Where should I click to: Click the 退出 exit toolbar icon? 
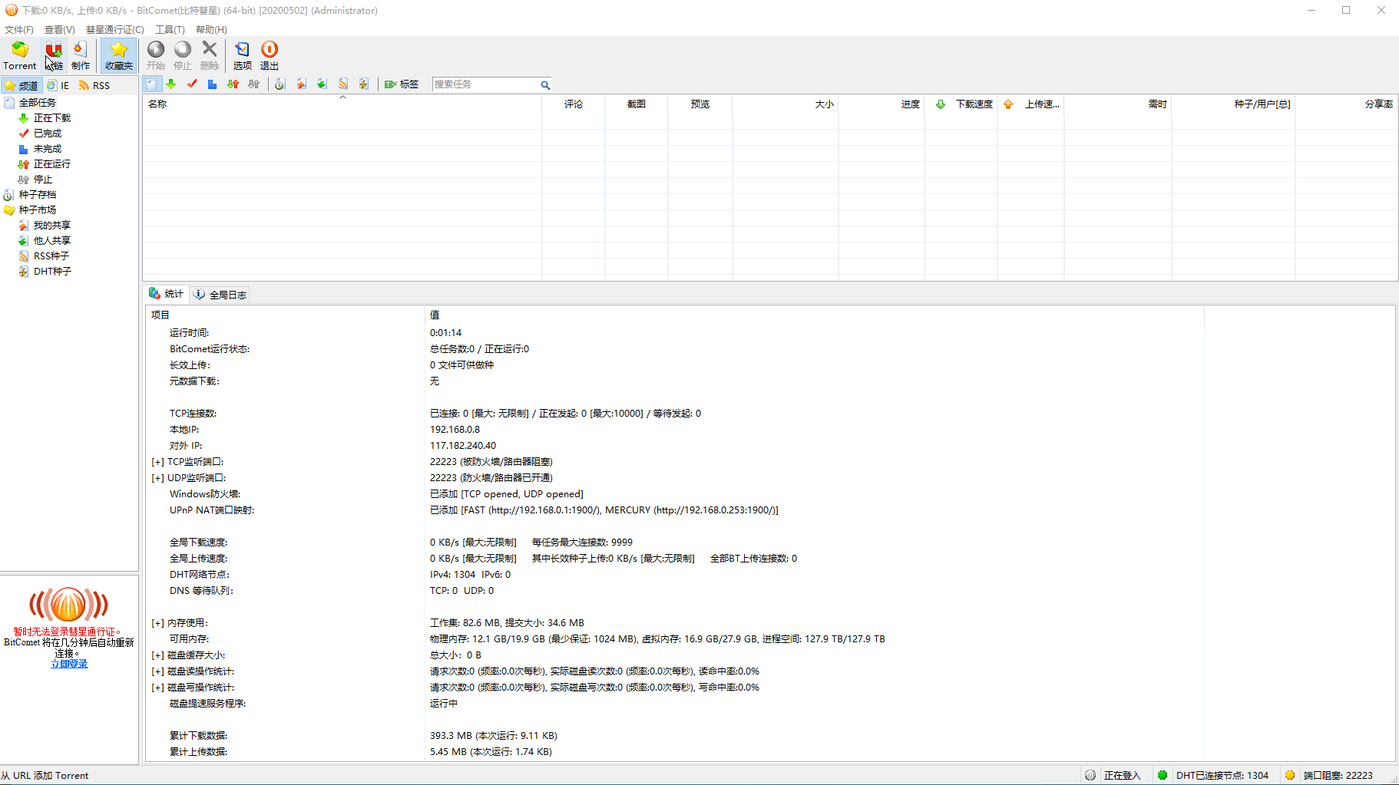(270, 55)
